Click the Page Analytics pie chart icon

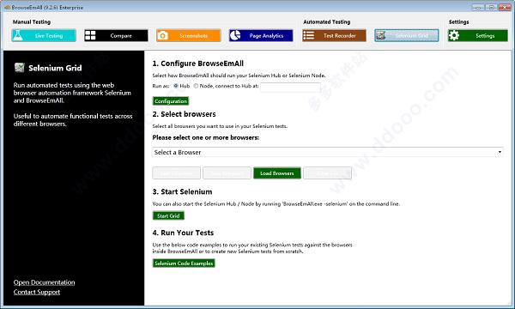235,35
